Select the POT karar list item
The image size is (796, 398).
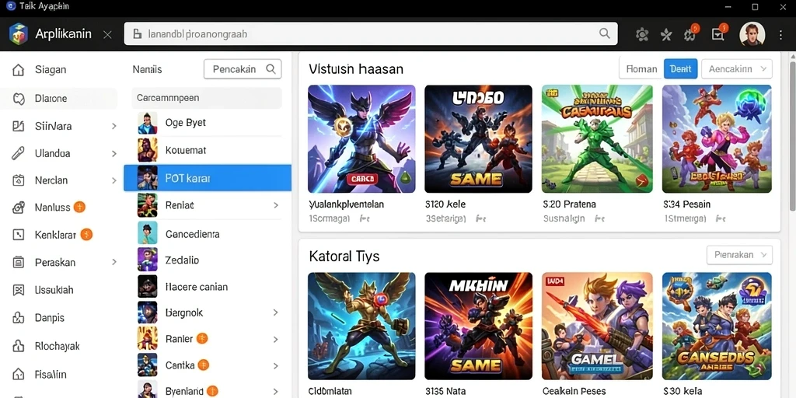point(208,178)
